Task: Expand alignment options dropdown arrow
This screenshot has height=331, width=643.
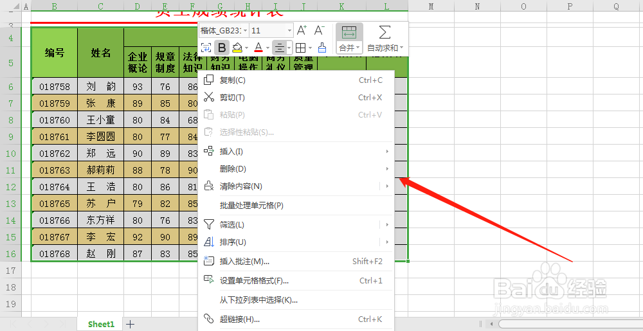Action: tap(289, 48)
